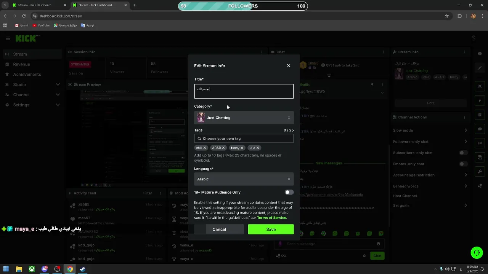Open the browser extensions menu
The height and width of the screenshot is (274, 488).
pos(459,16)
